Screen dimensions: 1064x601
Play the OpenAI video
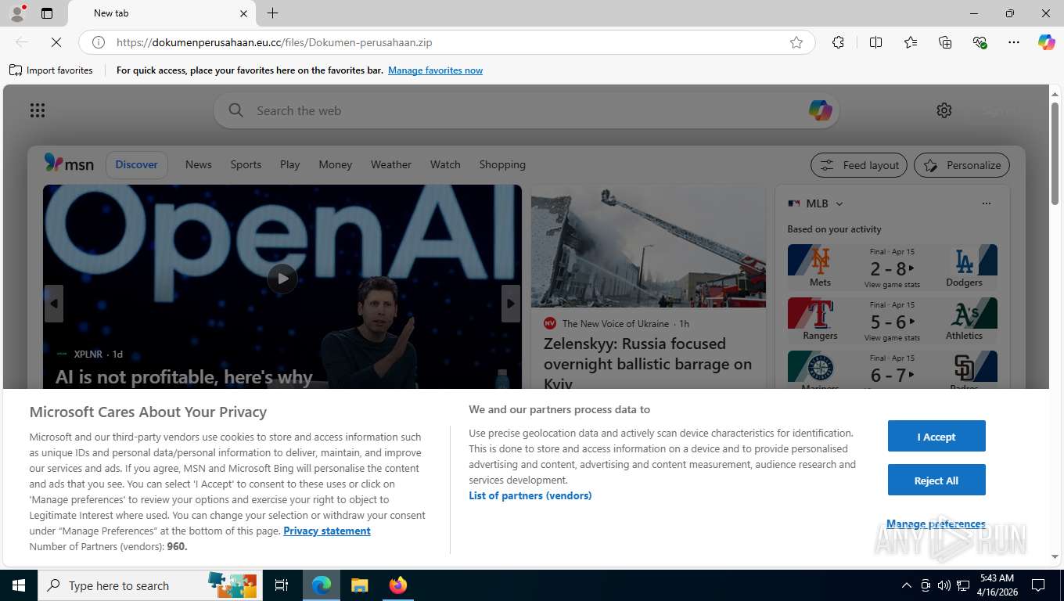282,279
